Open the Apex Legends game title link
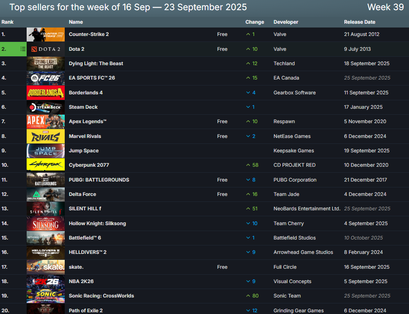409x314 pixels. pyautogui.click(x=88, y=121)
